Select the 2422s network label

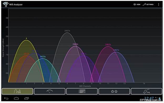43,57
